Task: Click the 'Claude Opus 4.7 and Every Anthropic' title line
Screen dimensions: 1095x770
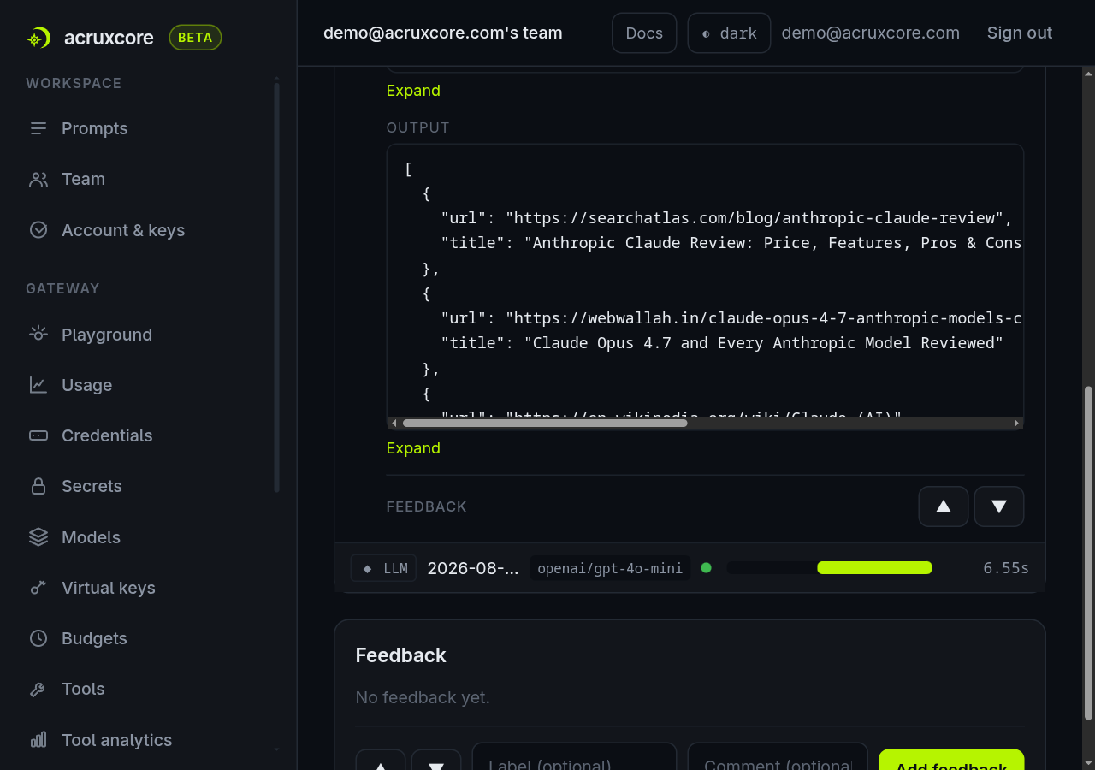Action: click(722, 342)
